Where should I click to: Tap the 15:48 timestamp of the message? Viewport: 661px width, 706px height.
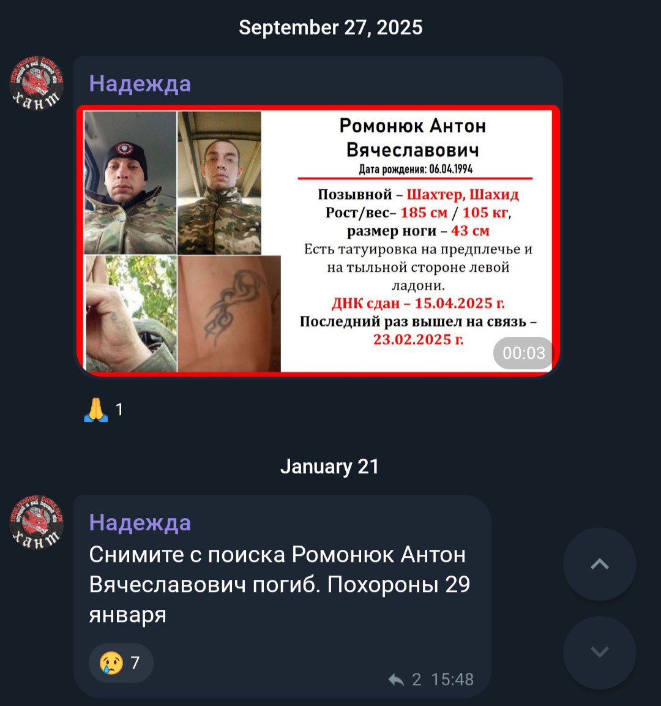tap(452, 680)
